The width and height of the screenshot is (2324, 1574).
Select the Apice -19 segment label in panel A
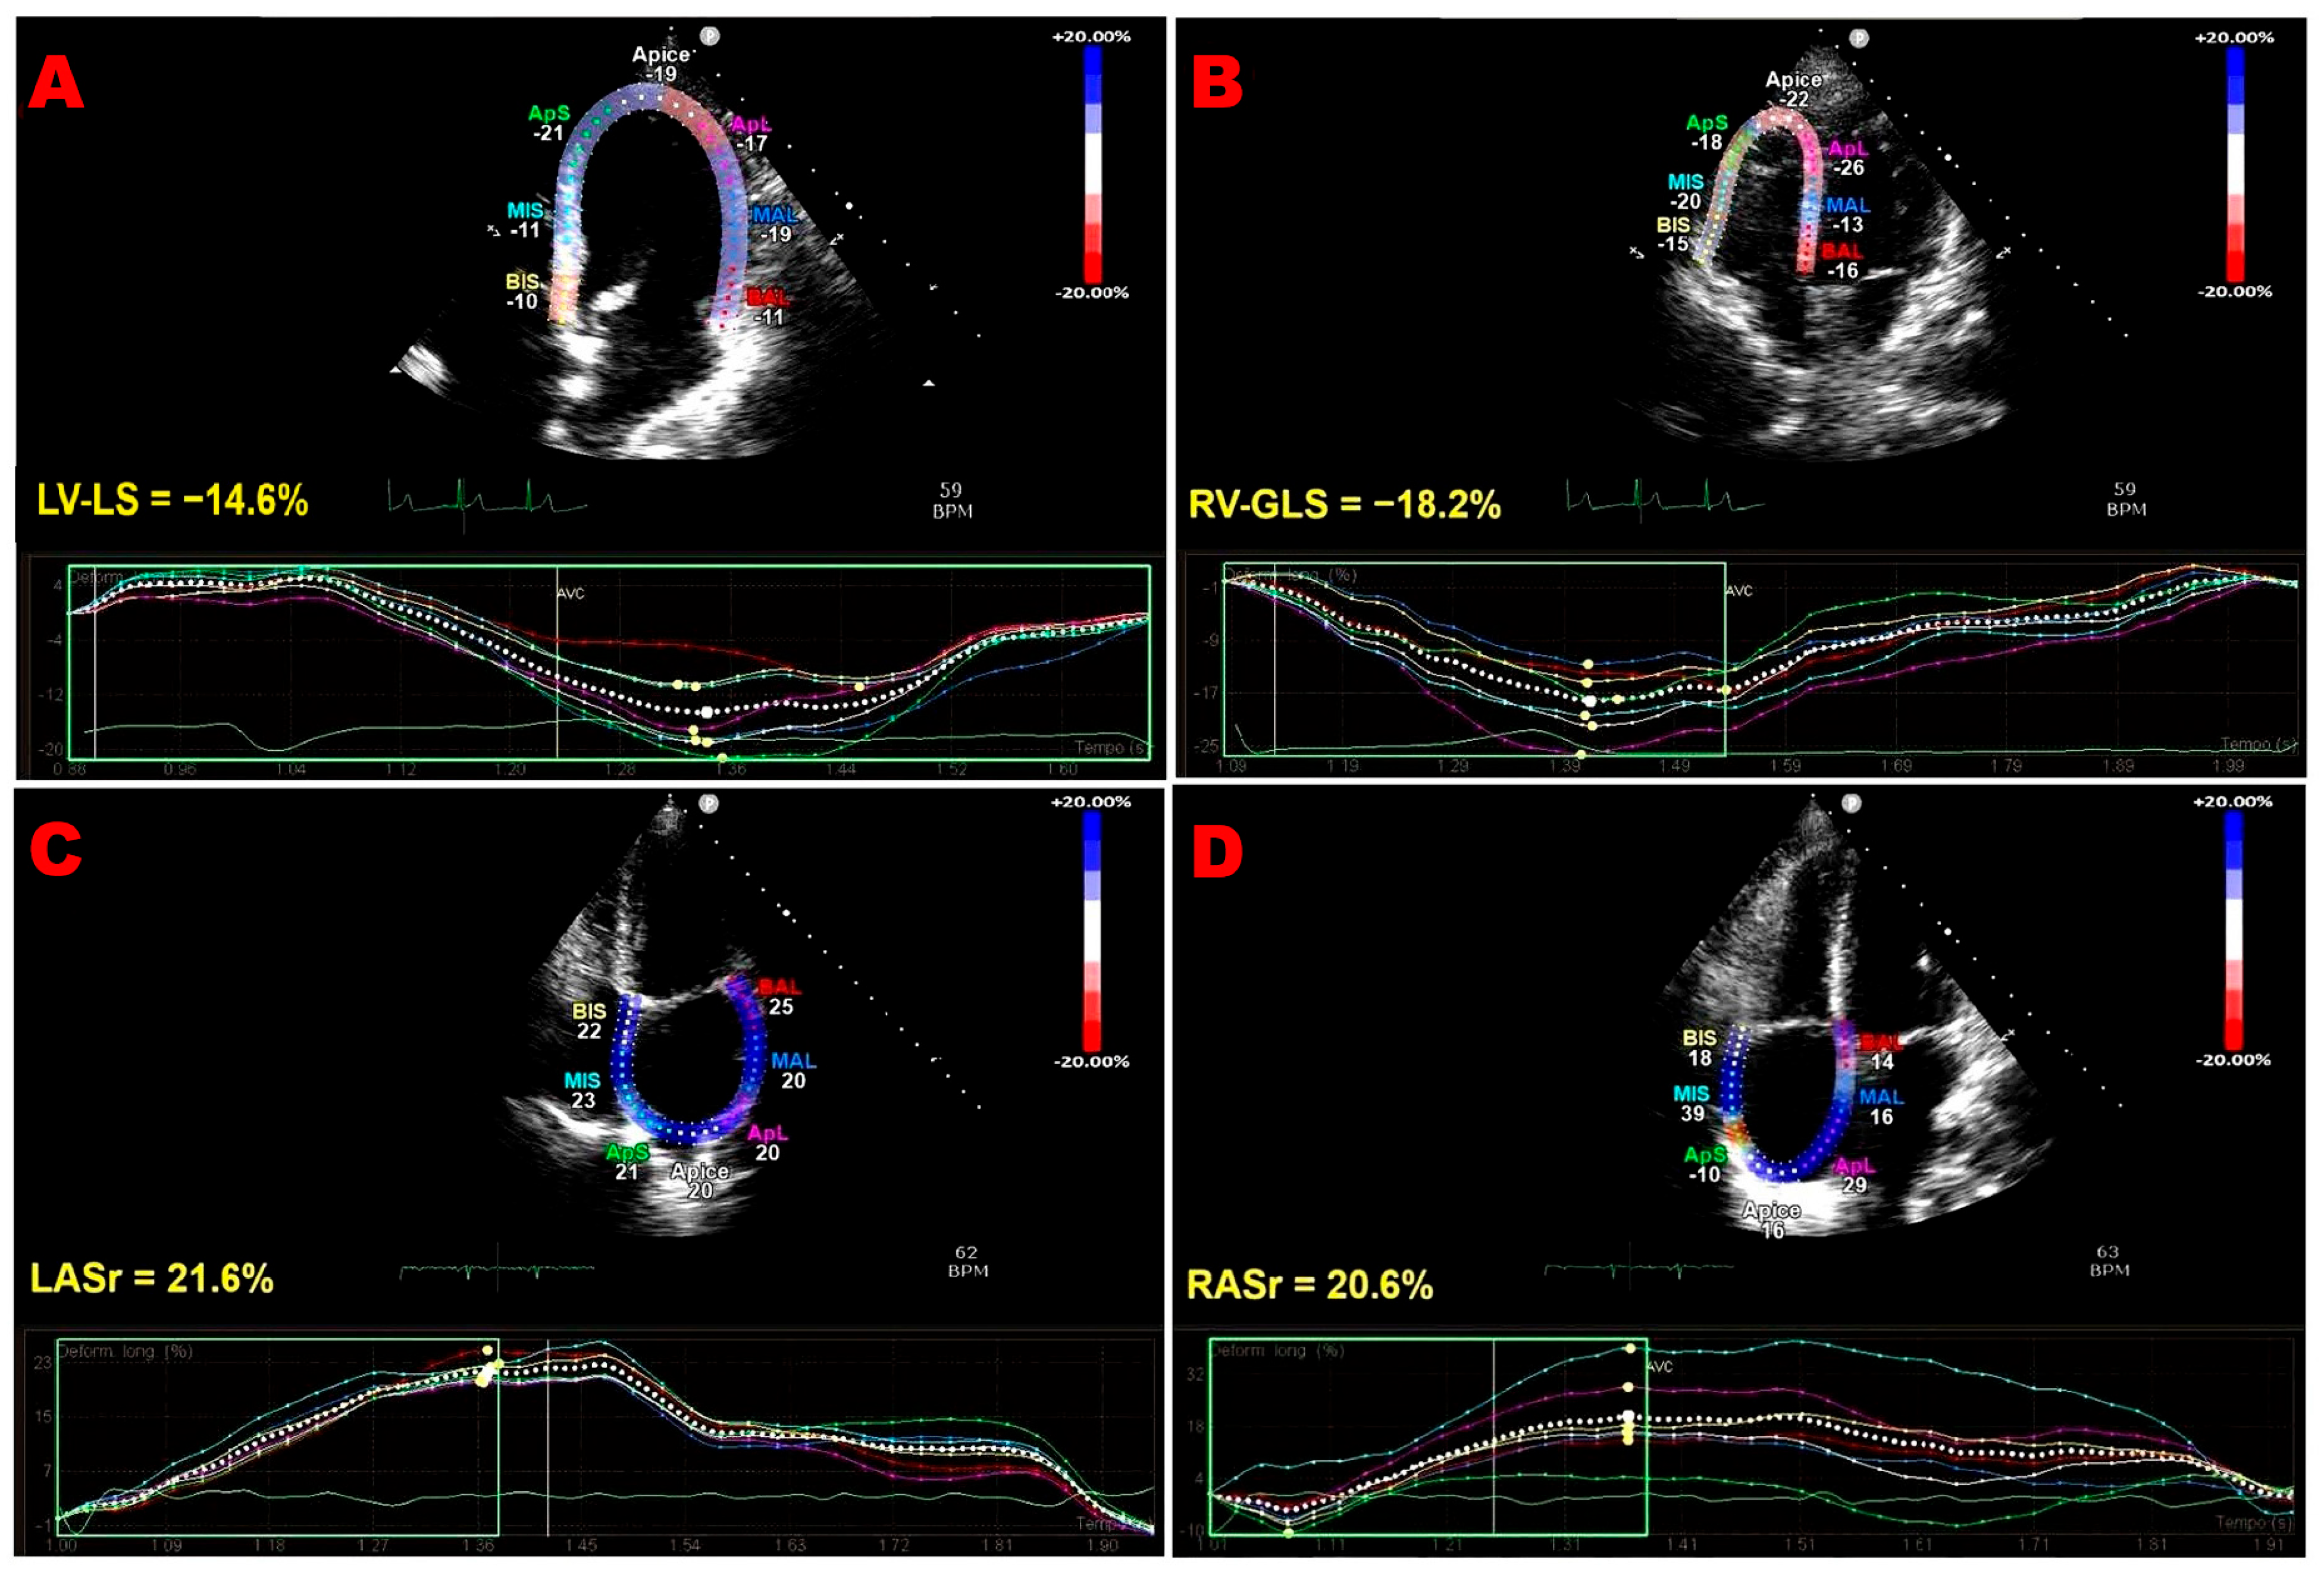click(x=661, y=64)
